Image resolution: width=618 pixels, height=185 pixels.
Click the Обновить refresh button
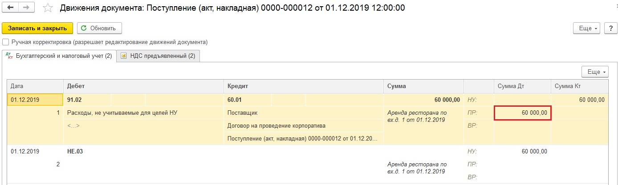99,28
